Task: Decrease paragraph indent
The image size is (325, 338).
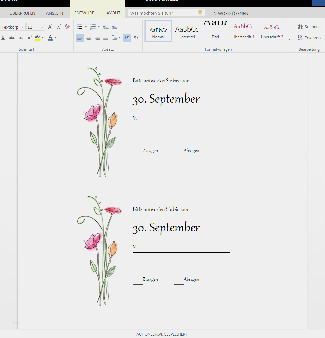Action: pyautogui.click(x=106, y=27)
